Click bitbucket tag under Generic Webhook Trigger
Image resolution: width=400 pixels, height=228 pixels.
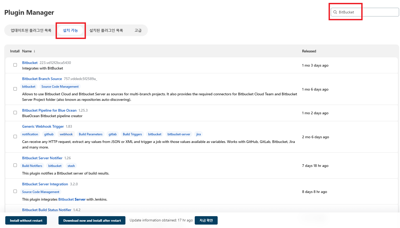(x=155, y=134)
